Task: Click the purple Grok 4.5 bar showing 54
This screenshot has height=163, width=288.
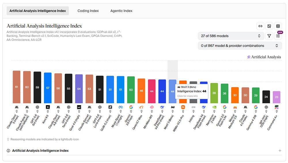Action: tap(79, 89)
